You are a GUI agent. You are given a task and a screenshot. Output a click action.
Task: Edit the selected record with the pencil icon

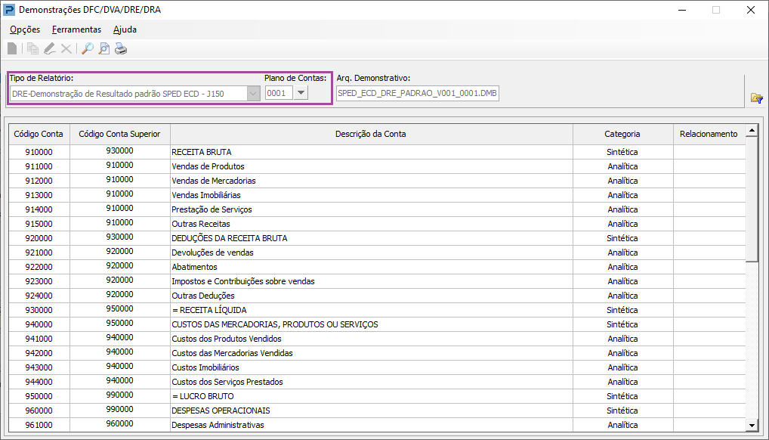pyautogui.click(x=48, y=47)
